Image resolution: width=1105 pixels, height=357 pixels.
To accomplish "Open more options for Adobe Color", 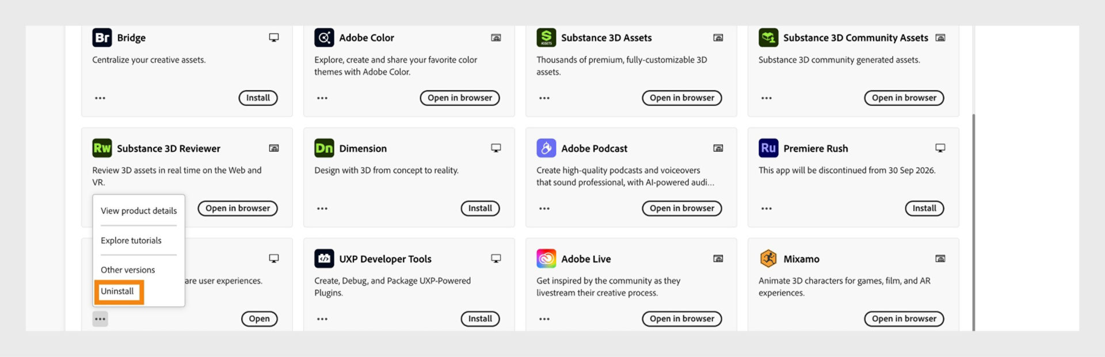I will (322, 98).
